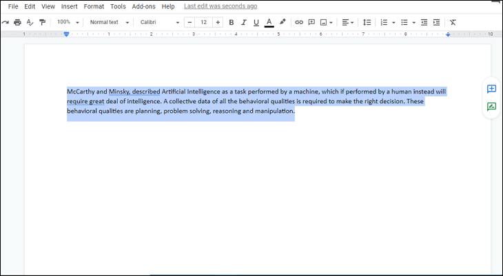Insert a link using toolbar icon
Screen dimensions: 503x276
click(299, 22)
